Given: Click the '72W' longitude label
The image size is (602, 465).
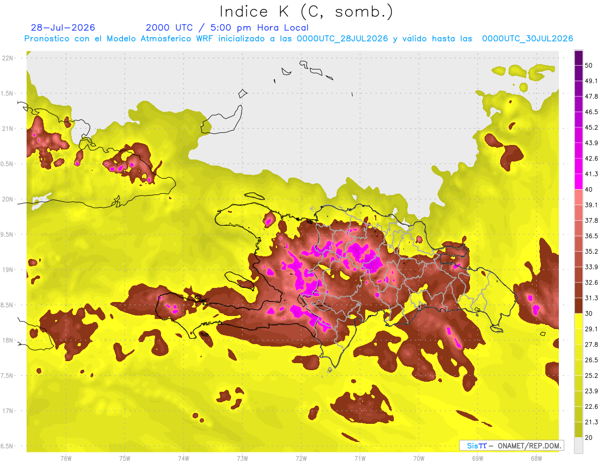Looking at the screenshot, I should 301,458.
